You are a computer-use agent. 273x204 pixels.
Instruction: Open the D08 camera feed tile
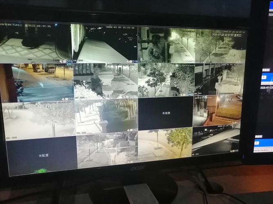216,140
